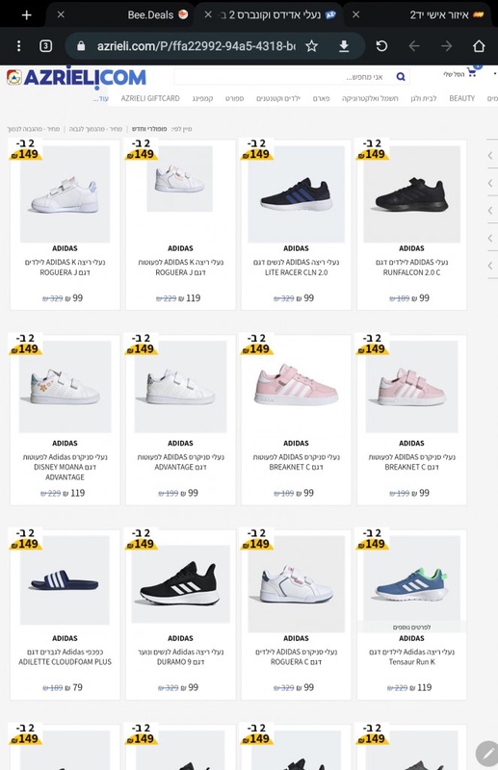Go to the browser home page
498x770 pixels.
coord(479,46)
